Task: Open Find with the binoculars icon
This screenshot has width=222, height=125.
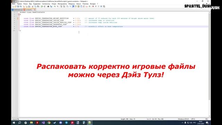Action: [x=48, y=6]
